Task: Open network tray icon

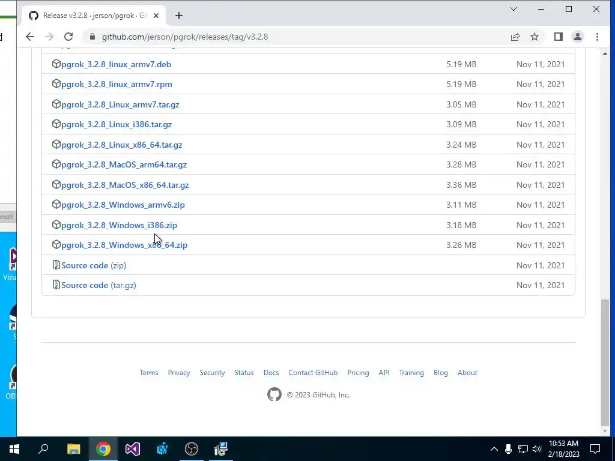Action: [523, 449]
